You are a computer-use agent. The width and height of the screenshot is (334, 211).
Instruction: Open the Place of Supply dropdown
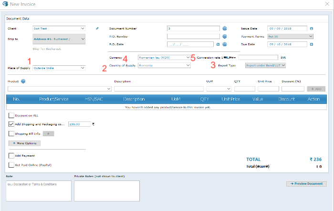(59, 68)
